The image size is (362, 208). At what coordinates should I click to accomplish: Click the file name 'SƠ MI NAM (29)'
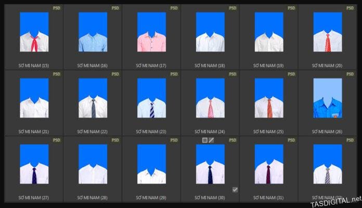(x=151, y=198)
